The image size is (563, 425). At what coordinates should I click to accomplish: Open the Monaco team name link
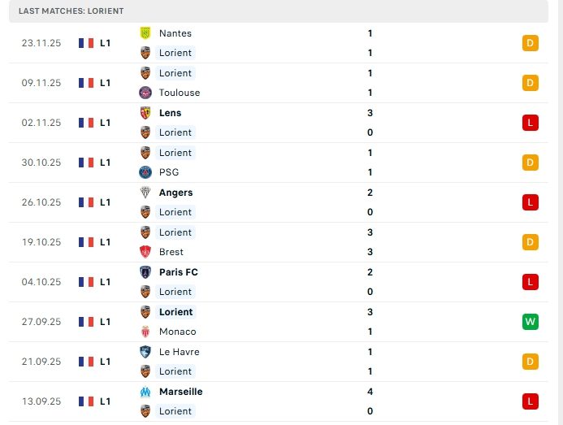click(x=177, y=332)
